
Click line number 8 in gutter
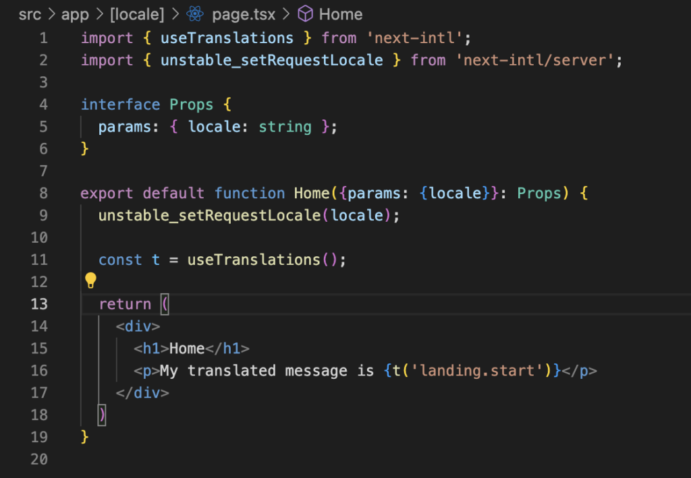click(x=43, y=193)
